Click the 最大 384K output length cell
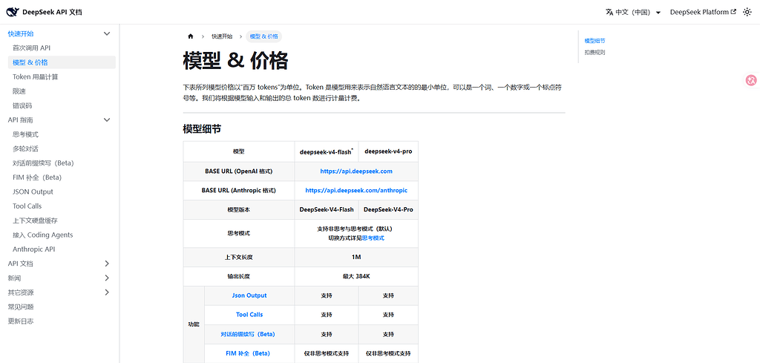Screen dimensions: 760x363 pos(356,277)
